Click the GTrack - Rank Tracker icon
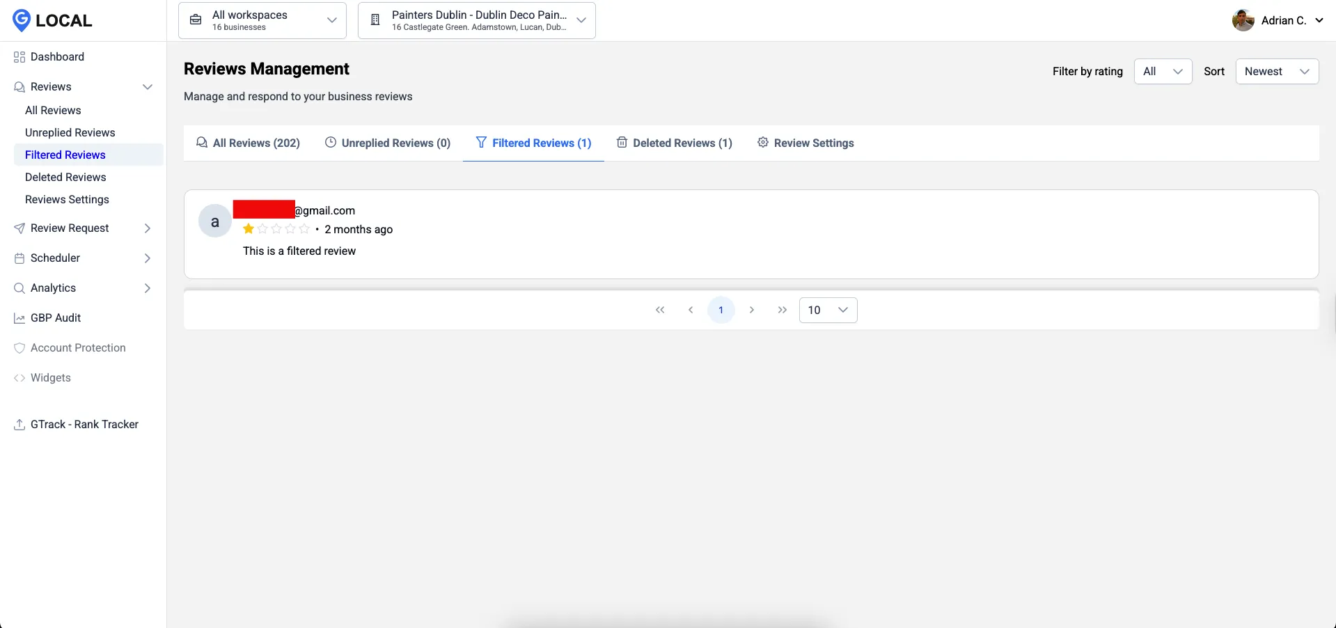This screenshot has height=628, width=1336. pos(19,425)
